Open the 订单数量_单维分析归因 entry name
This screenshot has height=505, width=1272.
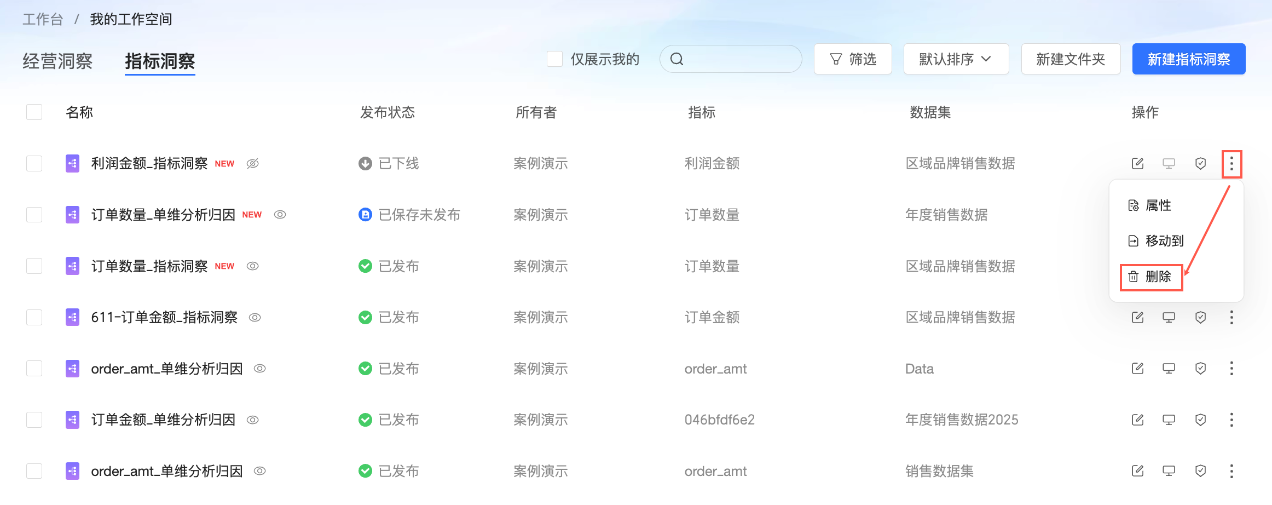coord(163,215)
